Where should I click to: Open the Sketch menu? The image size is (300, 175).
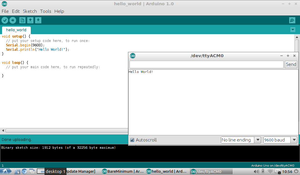(x=30, y=11)
